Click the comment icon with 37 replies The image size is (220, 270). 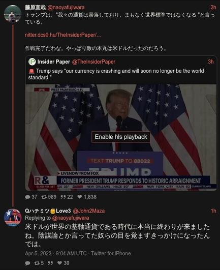coord(27,197)
